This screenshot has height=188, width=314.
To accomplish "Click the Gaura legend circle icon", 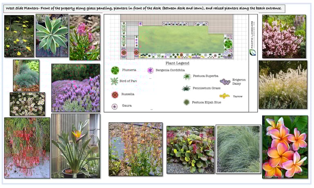I will (x=114, y=106).
